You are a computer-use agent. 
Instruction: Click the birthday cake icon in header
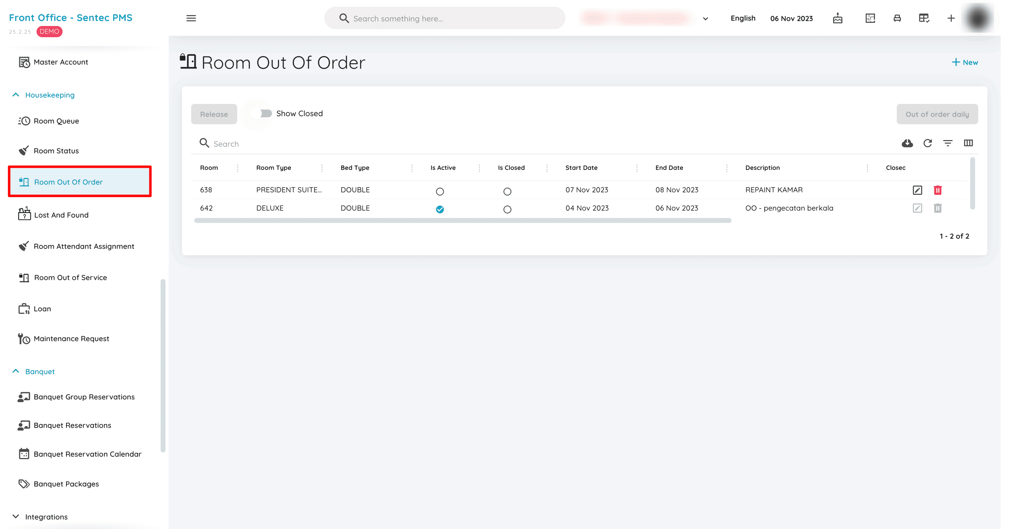click(x=838, y=18)
